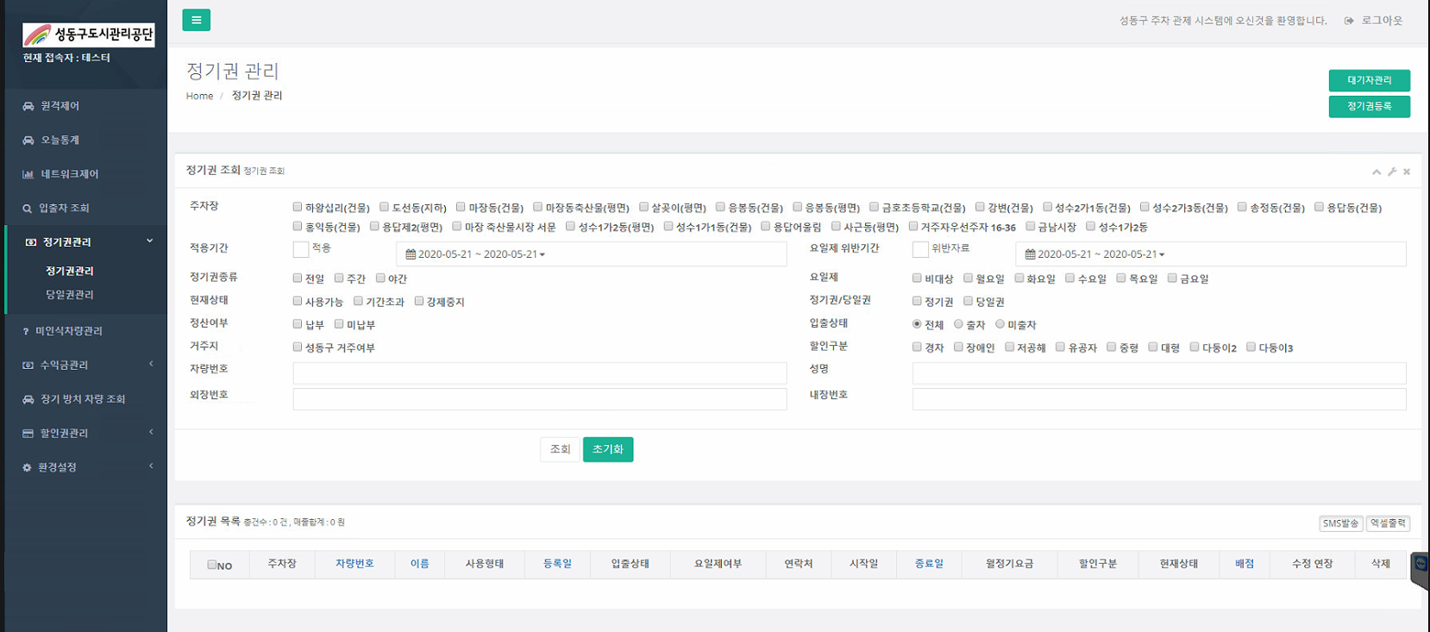Viewport: 1430px width, 632px height.
Task: Open 당일권관리 submenu item
Action: (70, 295)
